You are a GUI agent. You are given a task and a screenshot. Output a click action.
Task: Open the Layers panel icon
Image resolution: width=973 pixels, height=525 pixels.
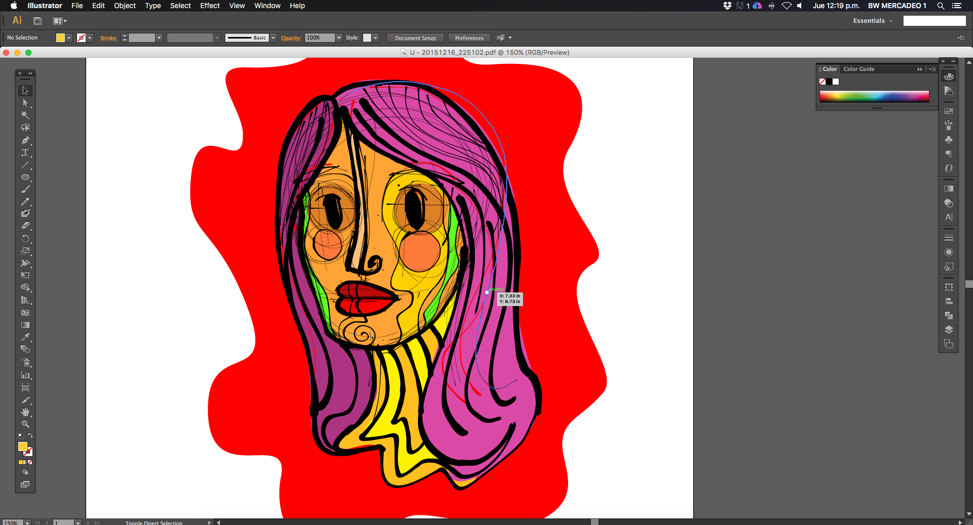pos(949,329)
